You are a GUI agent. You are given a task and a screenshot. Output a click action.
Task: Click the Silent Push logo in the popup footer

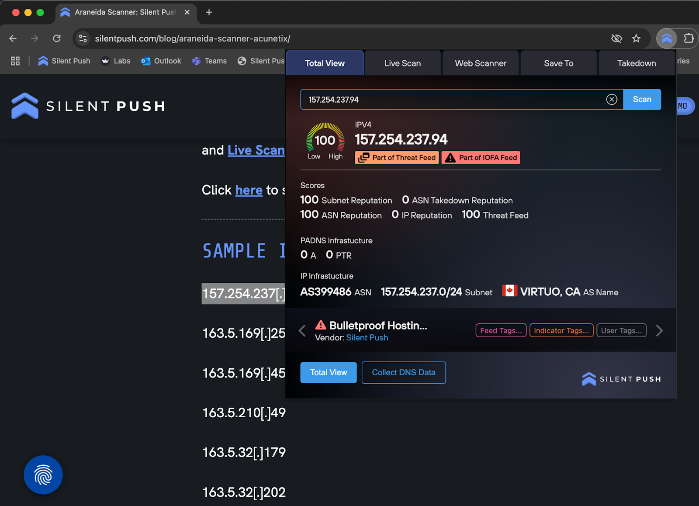pyautogui.click(x=621, y=379)
